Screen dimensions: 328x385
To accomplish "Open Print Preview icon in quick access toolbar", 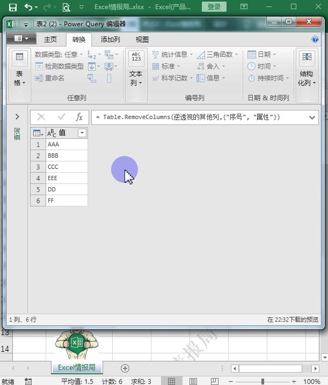I will 66,7.
